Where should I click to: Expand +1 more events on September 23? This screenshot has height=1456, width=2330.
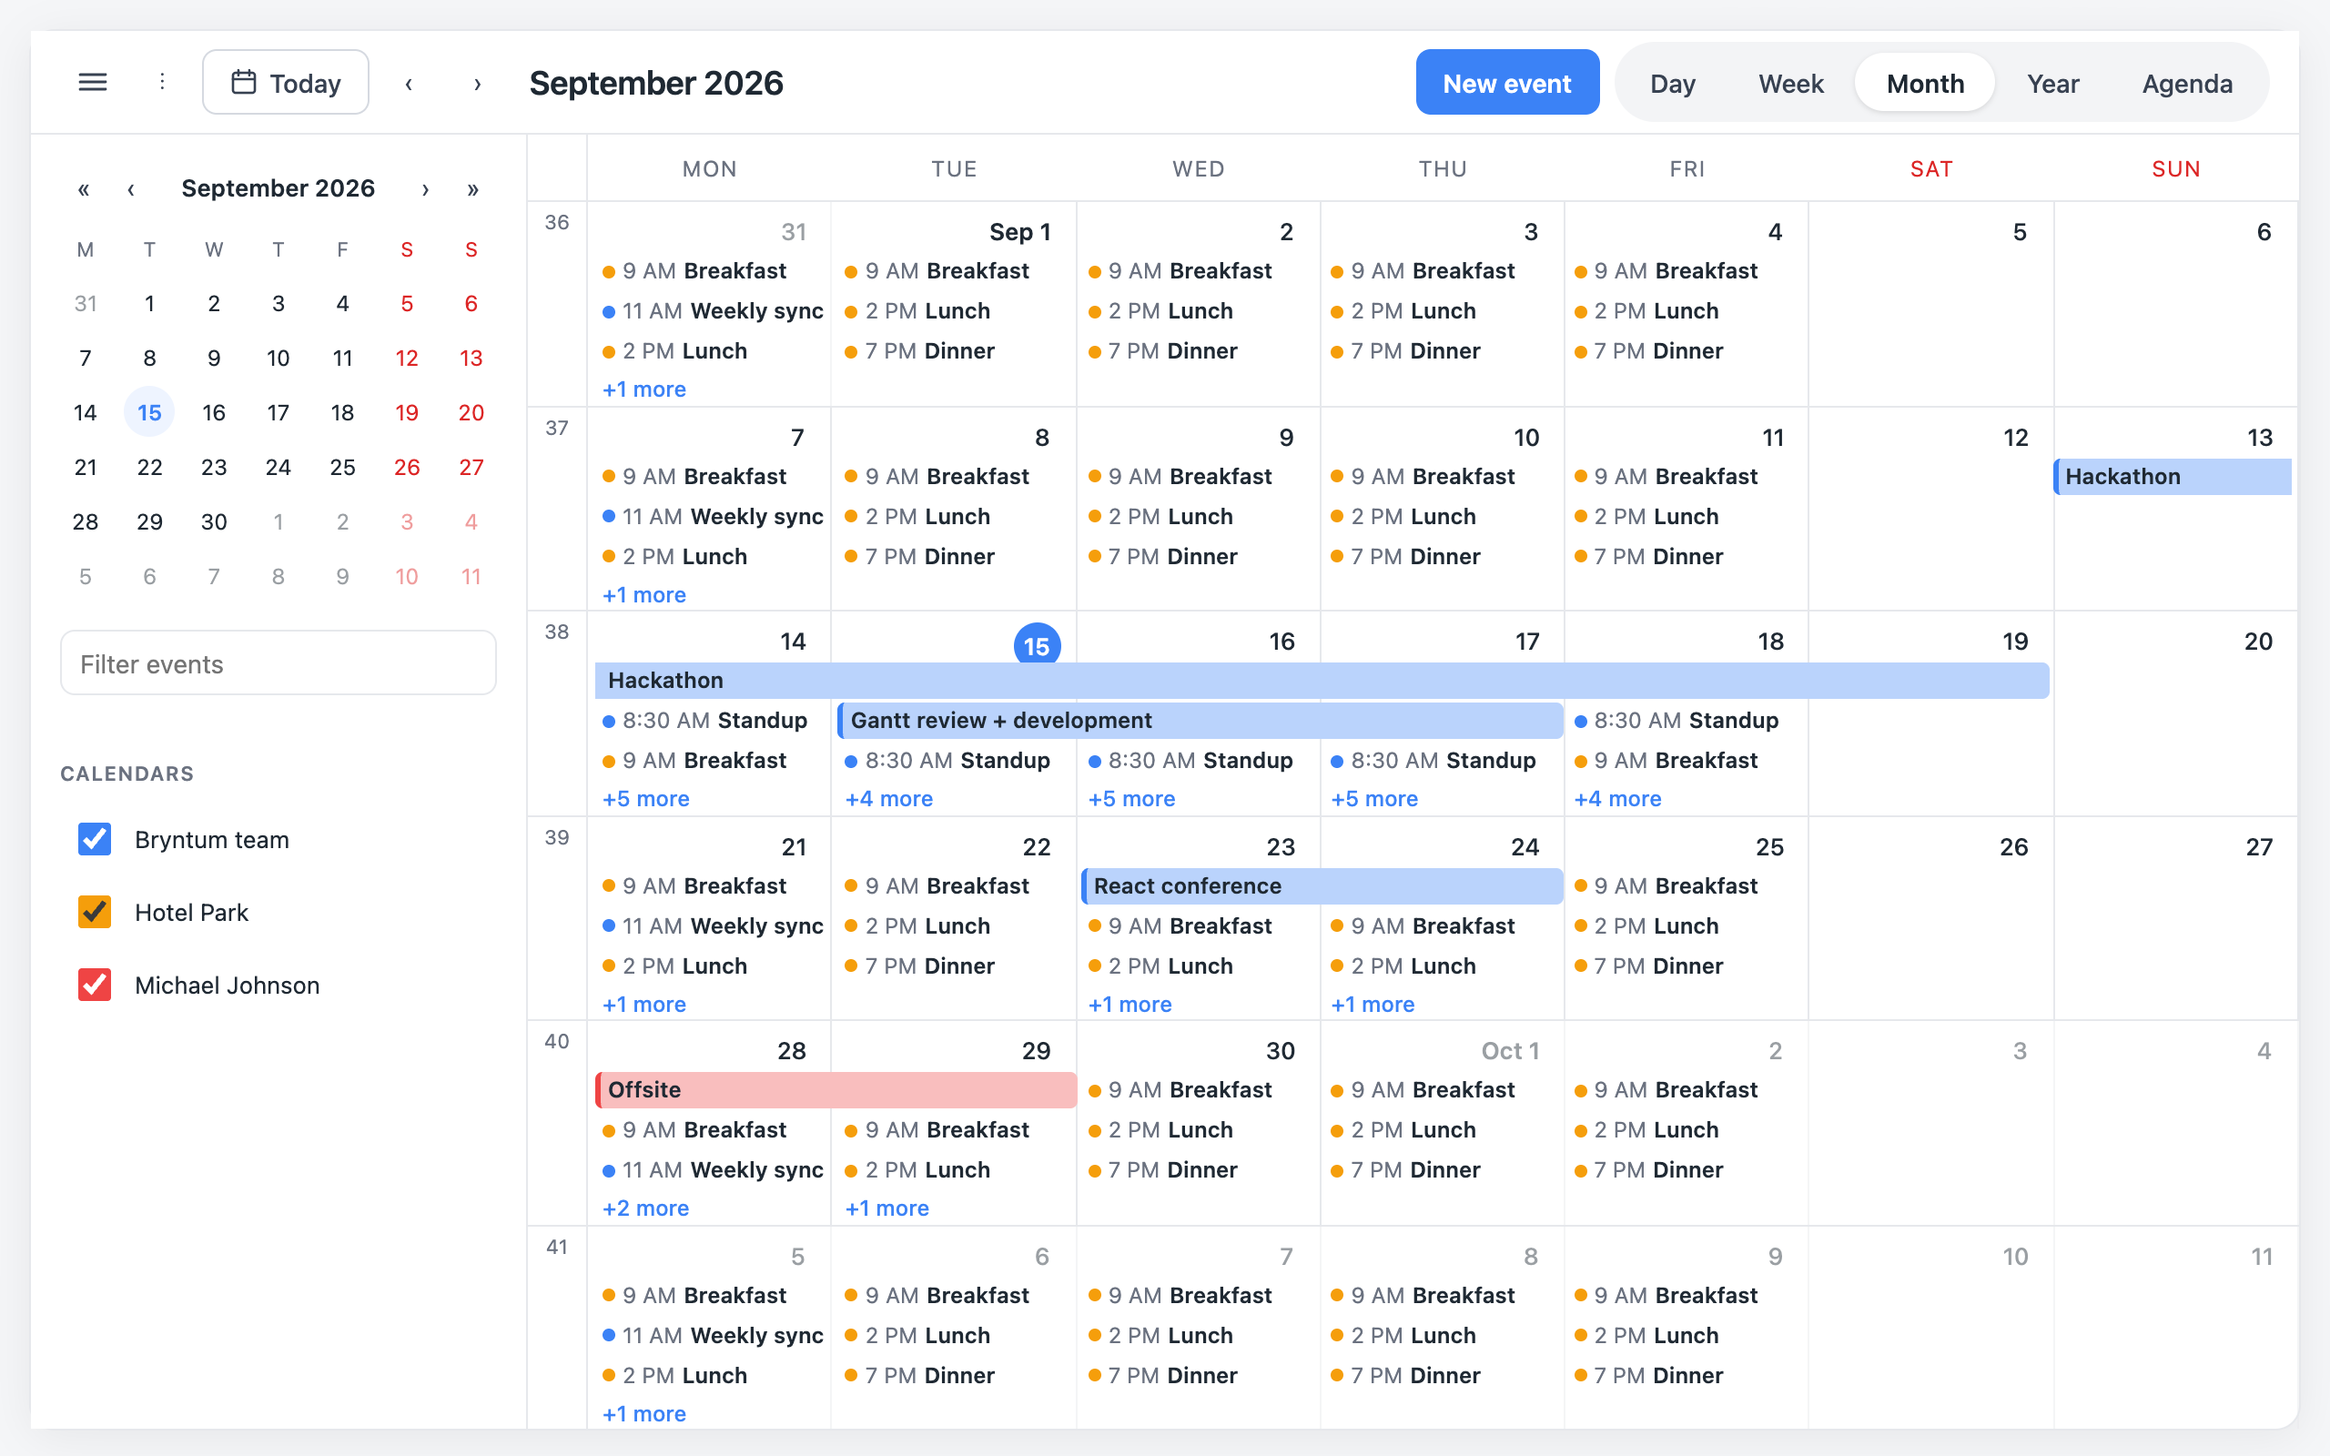coord(1130,1005)
